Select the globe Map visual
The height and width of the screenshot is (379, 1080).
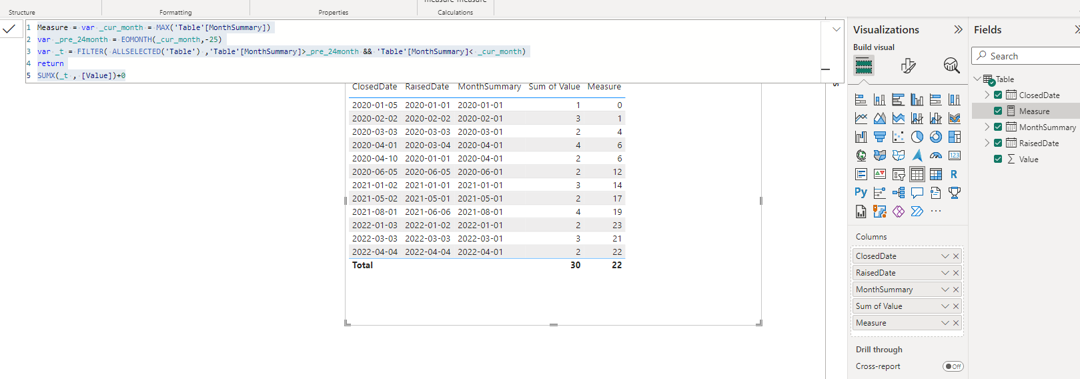861,155
